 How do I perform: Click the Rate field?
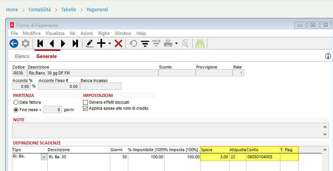click(238, 73)
